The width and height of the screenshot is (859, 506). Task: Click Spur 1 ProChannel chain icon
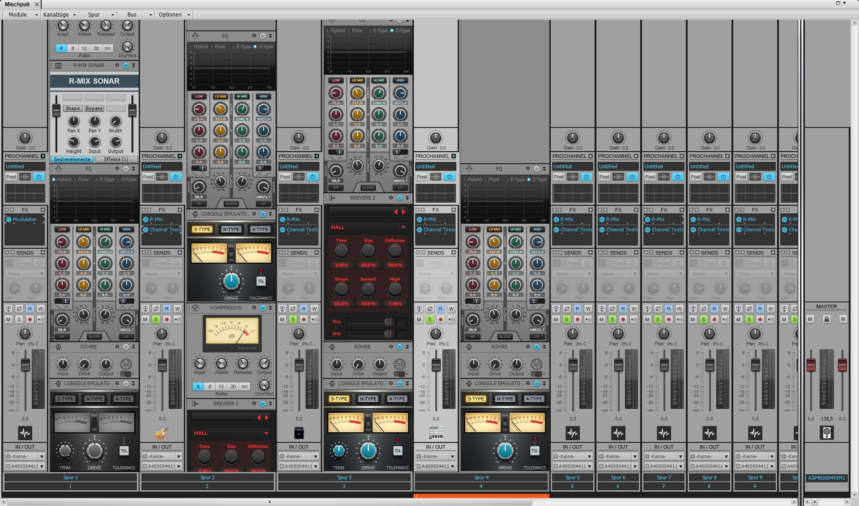pos(25,177)
